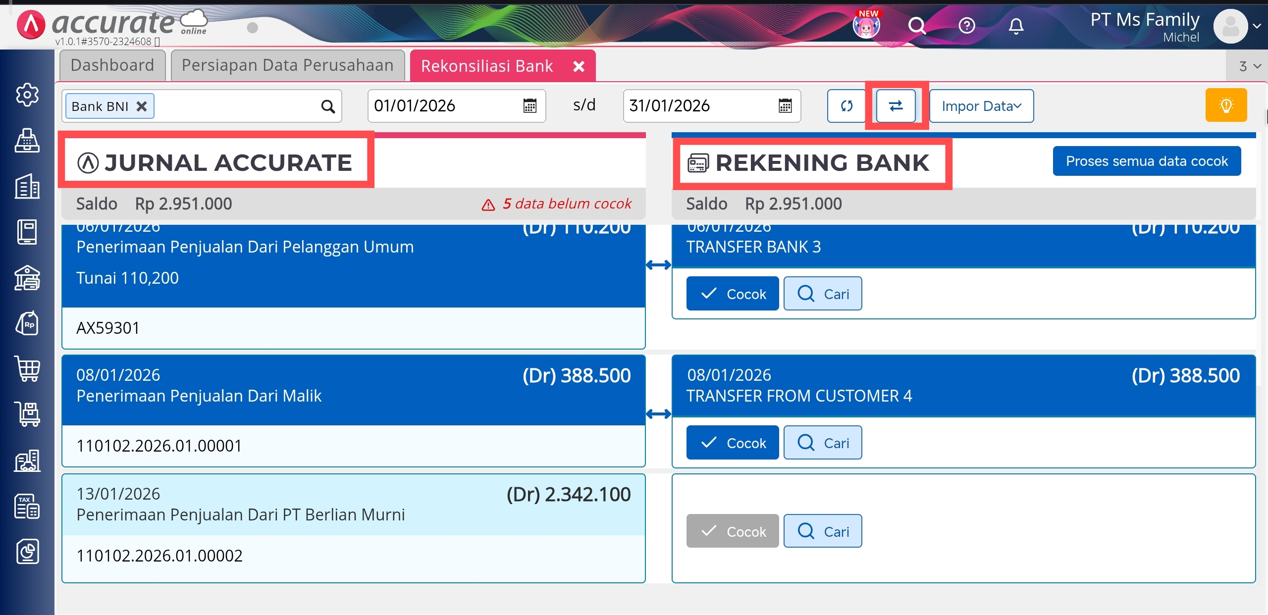
Task: Click the swap arrows icon button
Action: click(896, 106)
